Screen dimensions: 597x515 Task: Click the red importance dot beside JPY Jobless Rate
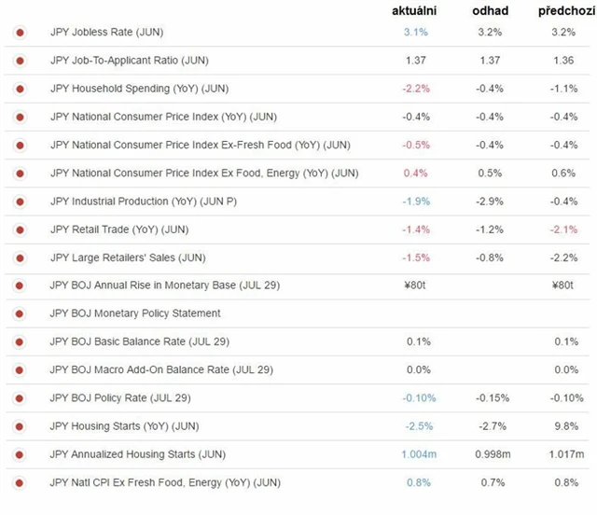coord(20,33)
